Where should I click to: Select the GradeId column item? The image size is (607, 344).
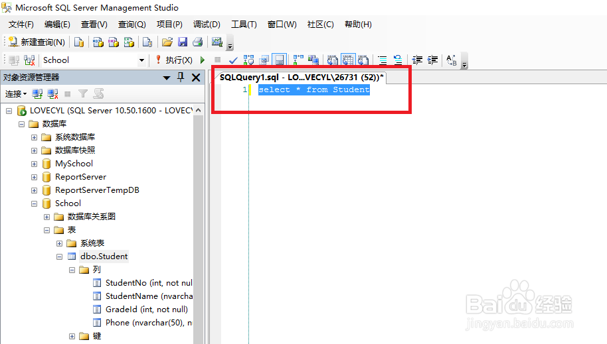(x=141, y=310)
